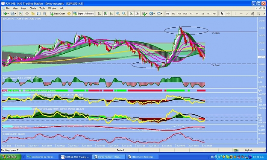Open the Strategy Tester icon

tap(44, 14)
